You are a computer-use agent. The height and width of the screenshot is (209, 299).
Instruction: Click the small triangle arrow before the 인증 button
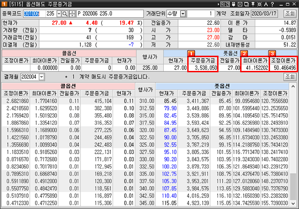coord(218,4)
